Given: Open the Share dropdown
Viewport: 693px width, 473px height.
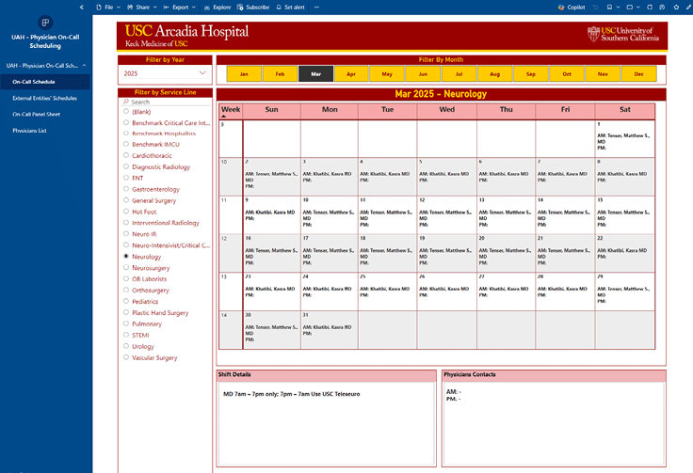Looking at the screenshot, I should [140, 7].
